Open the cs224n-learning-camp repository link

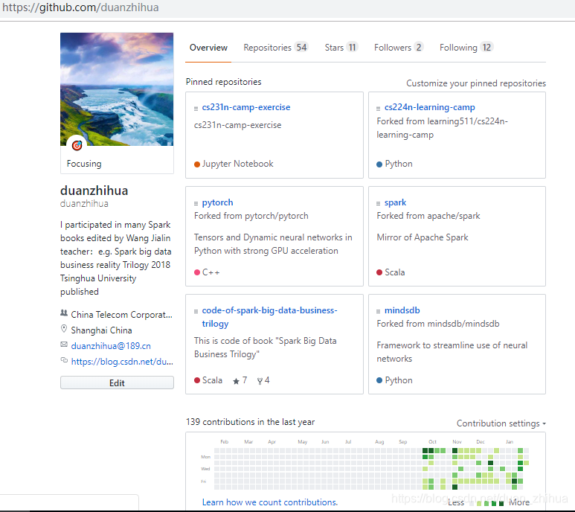429,107
